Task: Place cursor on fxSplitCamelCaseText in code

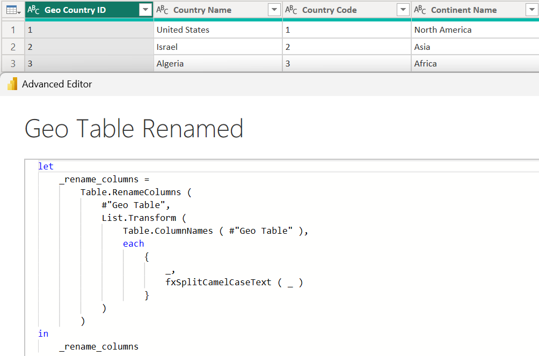Action: (x=218, y=283)
